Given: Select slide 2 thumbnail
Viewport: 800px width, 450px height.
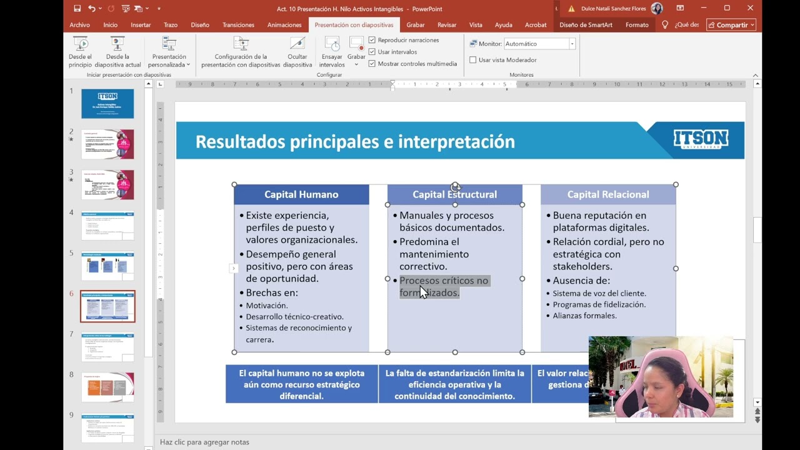Looking at the screenshot, I should tap(107, 144).
